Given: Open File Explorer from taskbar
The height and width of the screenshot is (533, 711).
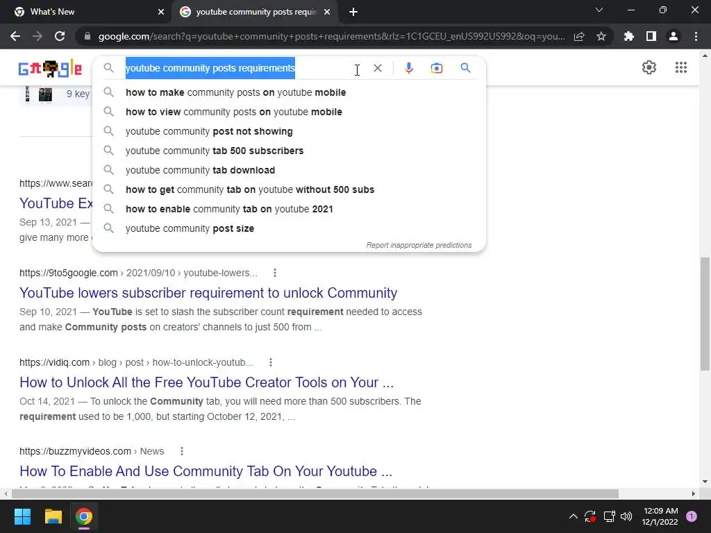Looking at the screenshot, I should (53, 516).
